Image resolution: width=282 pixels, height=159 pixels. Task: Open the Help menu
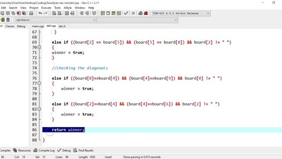pyautogui.click(x=91, y=8)
